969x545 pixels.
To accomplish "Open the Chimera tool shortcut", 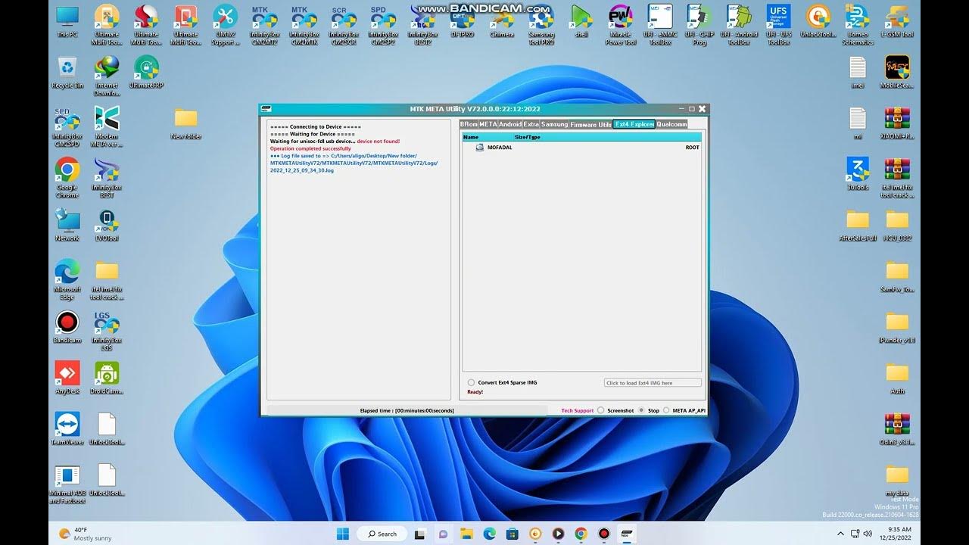I will pyautogui.click(x=501, y=23).
